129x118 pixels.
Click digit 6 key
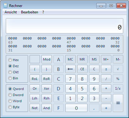click(x=94, y=88)
